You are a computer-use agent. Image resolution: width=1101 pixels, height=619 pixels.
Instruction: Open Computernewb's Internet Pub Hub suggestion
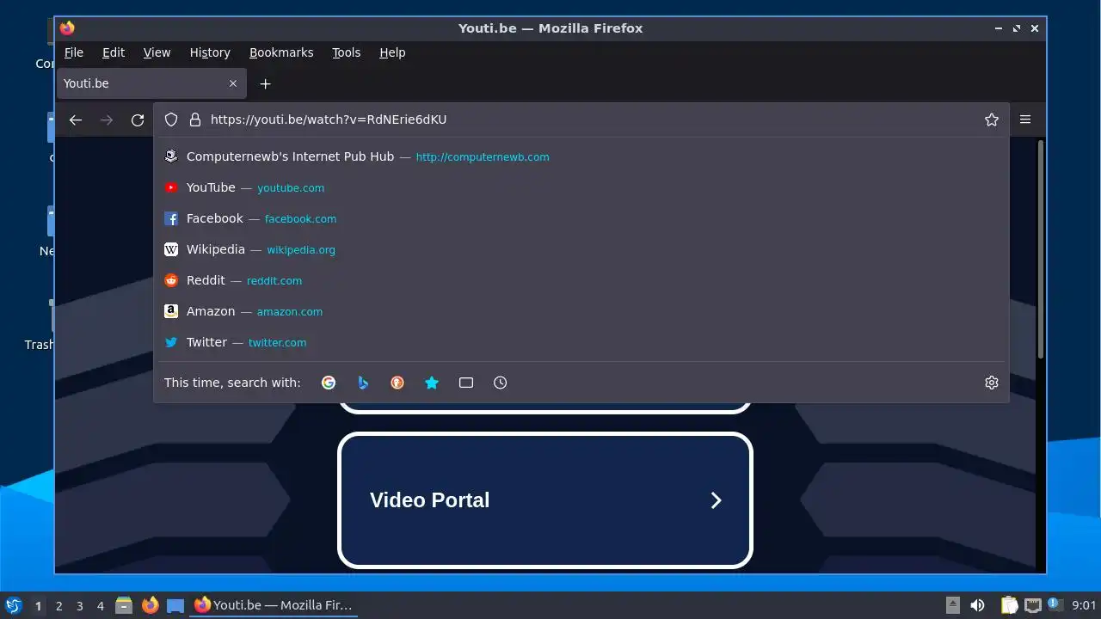[581, 156]
